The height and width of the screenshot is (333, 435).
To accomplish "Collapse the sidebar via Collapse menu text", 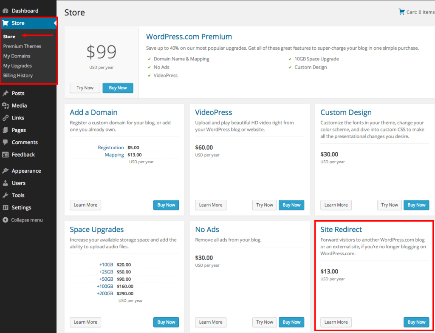I will pyautogui.click(x=27, y=220).
